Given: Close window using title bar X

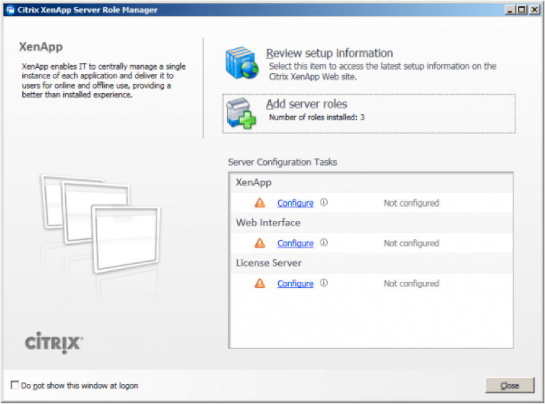Looking at the screenshot, I should coord(534,9).
